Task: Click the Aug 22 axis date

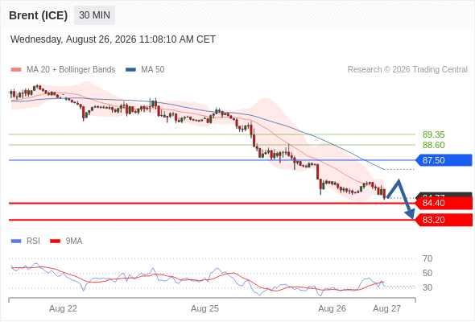Action: (63, 308)
